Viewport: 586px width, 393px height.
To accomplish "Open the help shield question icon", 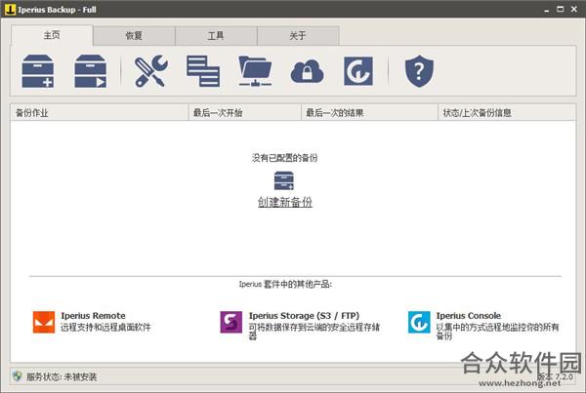I will tap(419, 71).
